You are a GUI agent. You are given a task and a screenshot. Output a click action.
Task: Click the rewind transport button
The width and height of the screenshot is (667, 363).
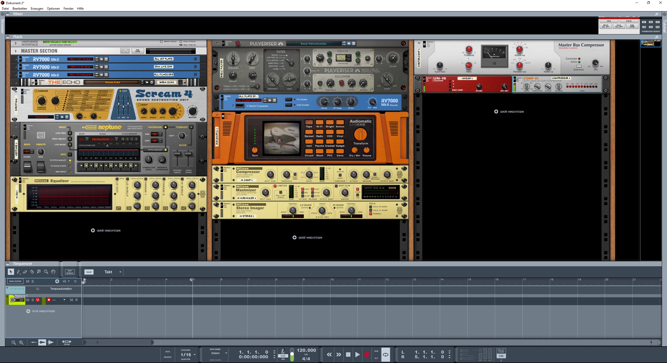[329, 354]
